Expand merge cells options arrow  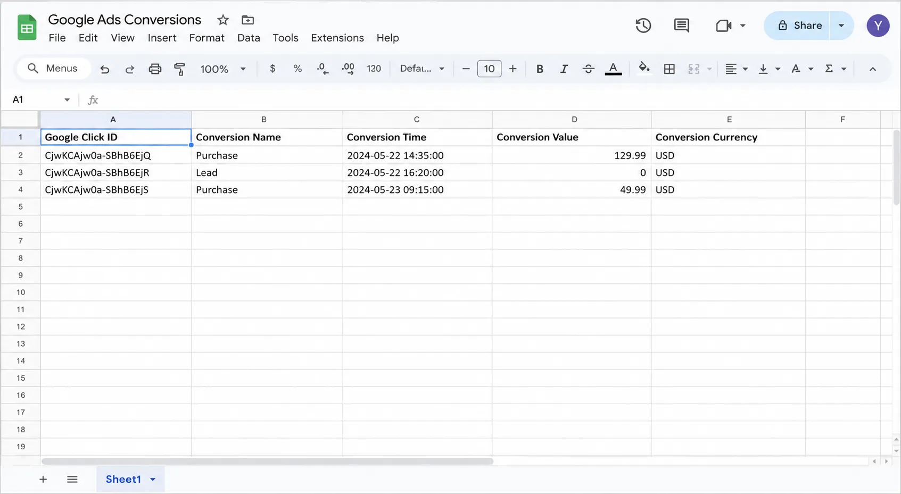click(709, 69)
